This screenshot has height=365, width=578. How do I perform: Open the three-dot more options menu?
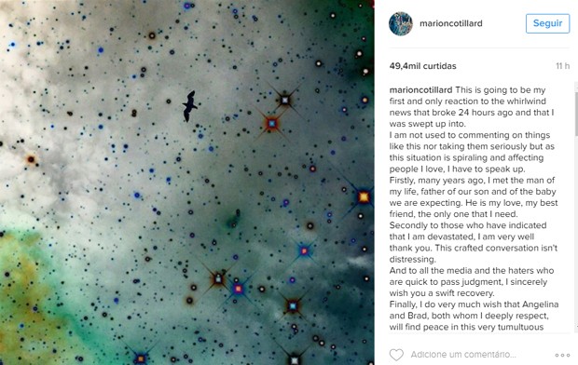[x=562, y=355]
